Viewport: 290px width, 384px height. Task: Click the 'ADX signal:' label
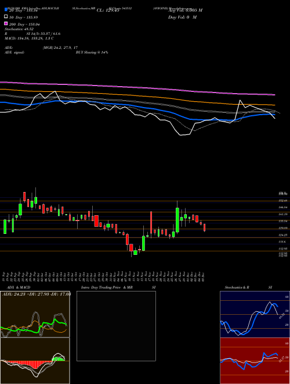[14, 52]
